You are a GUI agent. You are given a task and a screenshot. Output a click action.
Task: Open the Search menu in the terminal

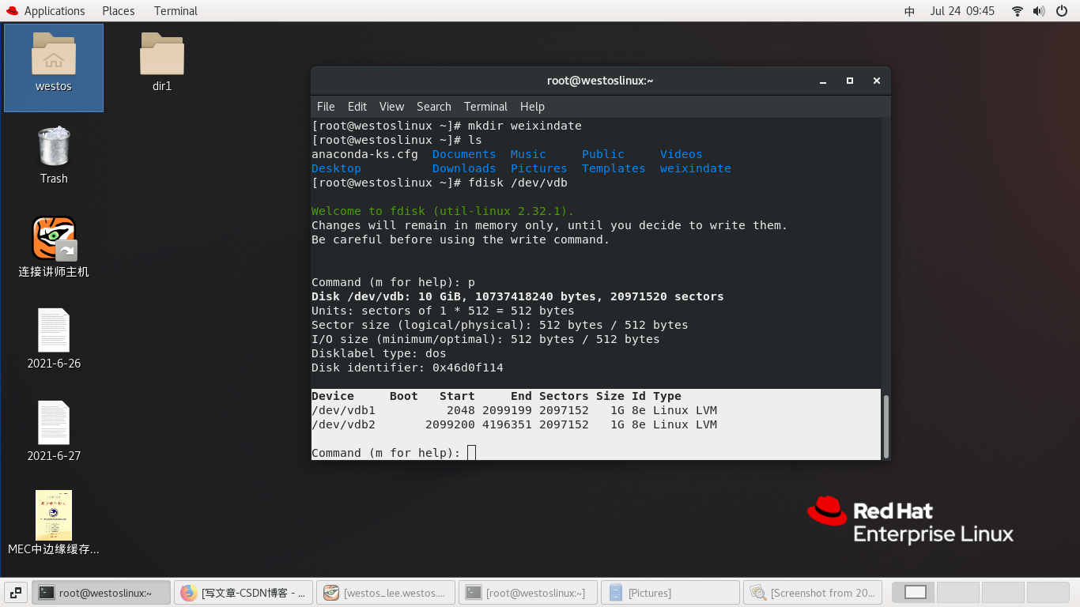click(433, 107)
